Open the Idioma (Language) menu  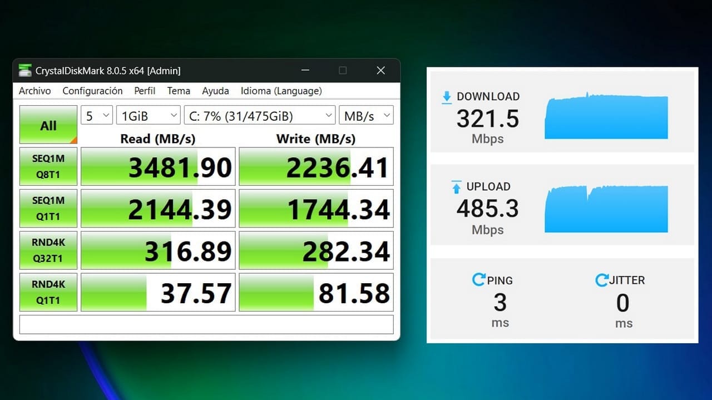tap(281, 91)
